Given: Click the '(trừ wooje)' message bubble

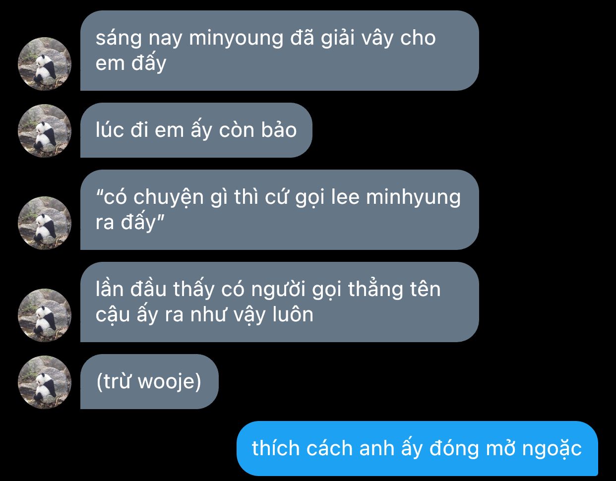Looking at the screenshot, I should coord(149,382).
